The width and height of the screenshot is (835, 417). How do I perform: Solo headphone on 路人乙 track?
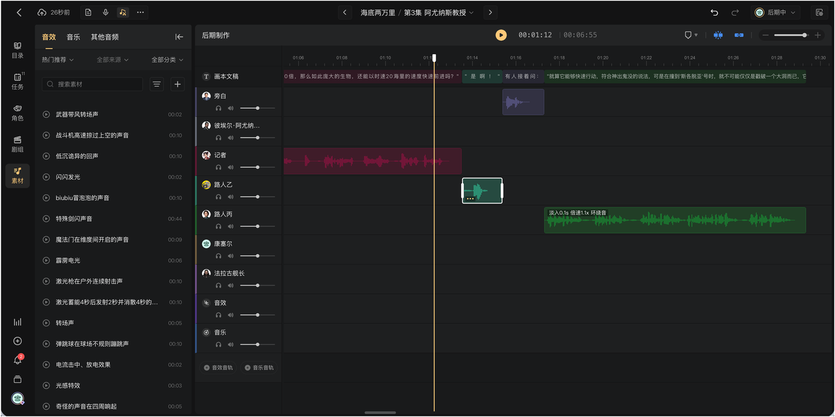(x=219, y=197)
